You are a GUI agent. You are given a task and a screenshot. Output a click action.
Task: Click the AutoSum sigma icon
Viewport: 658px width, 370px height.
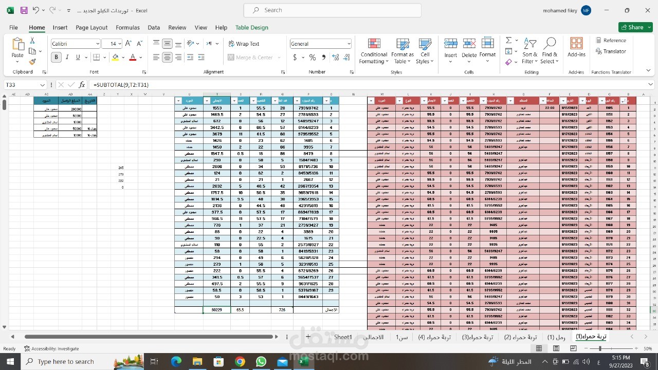[508, 40]
